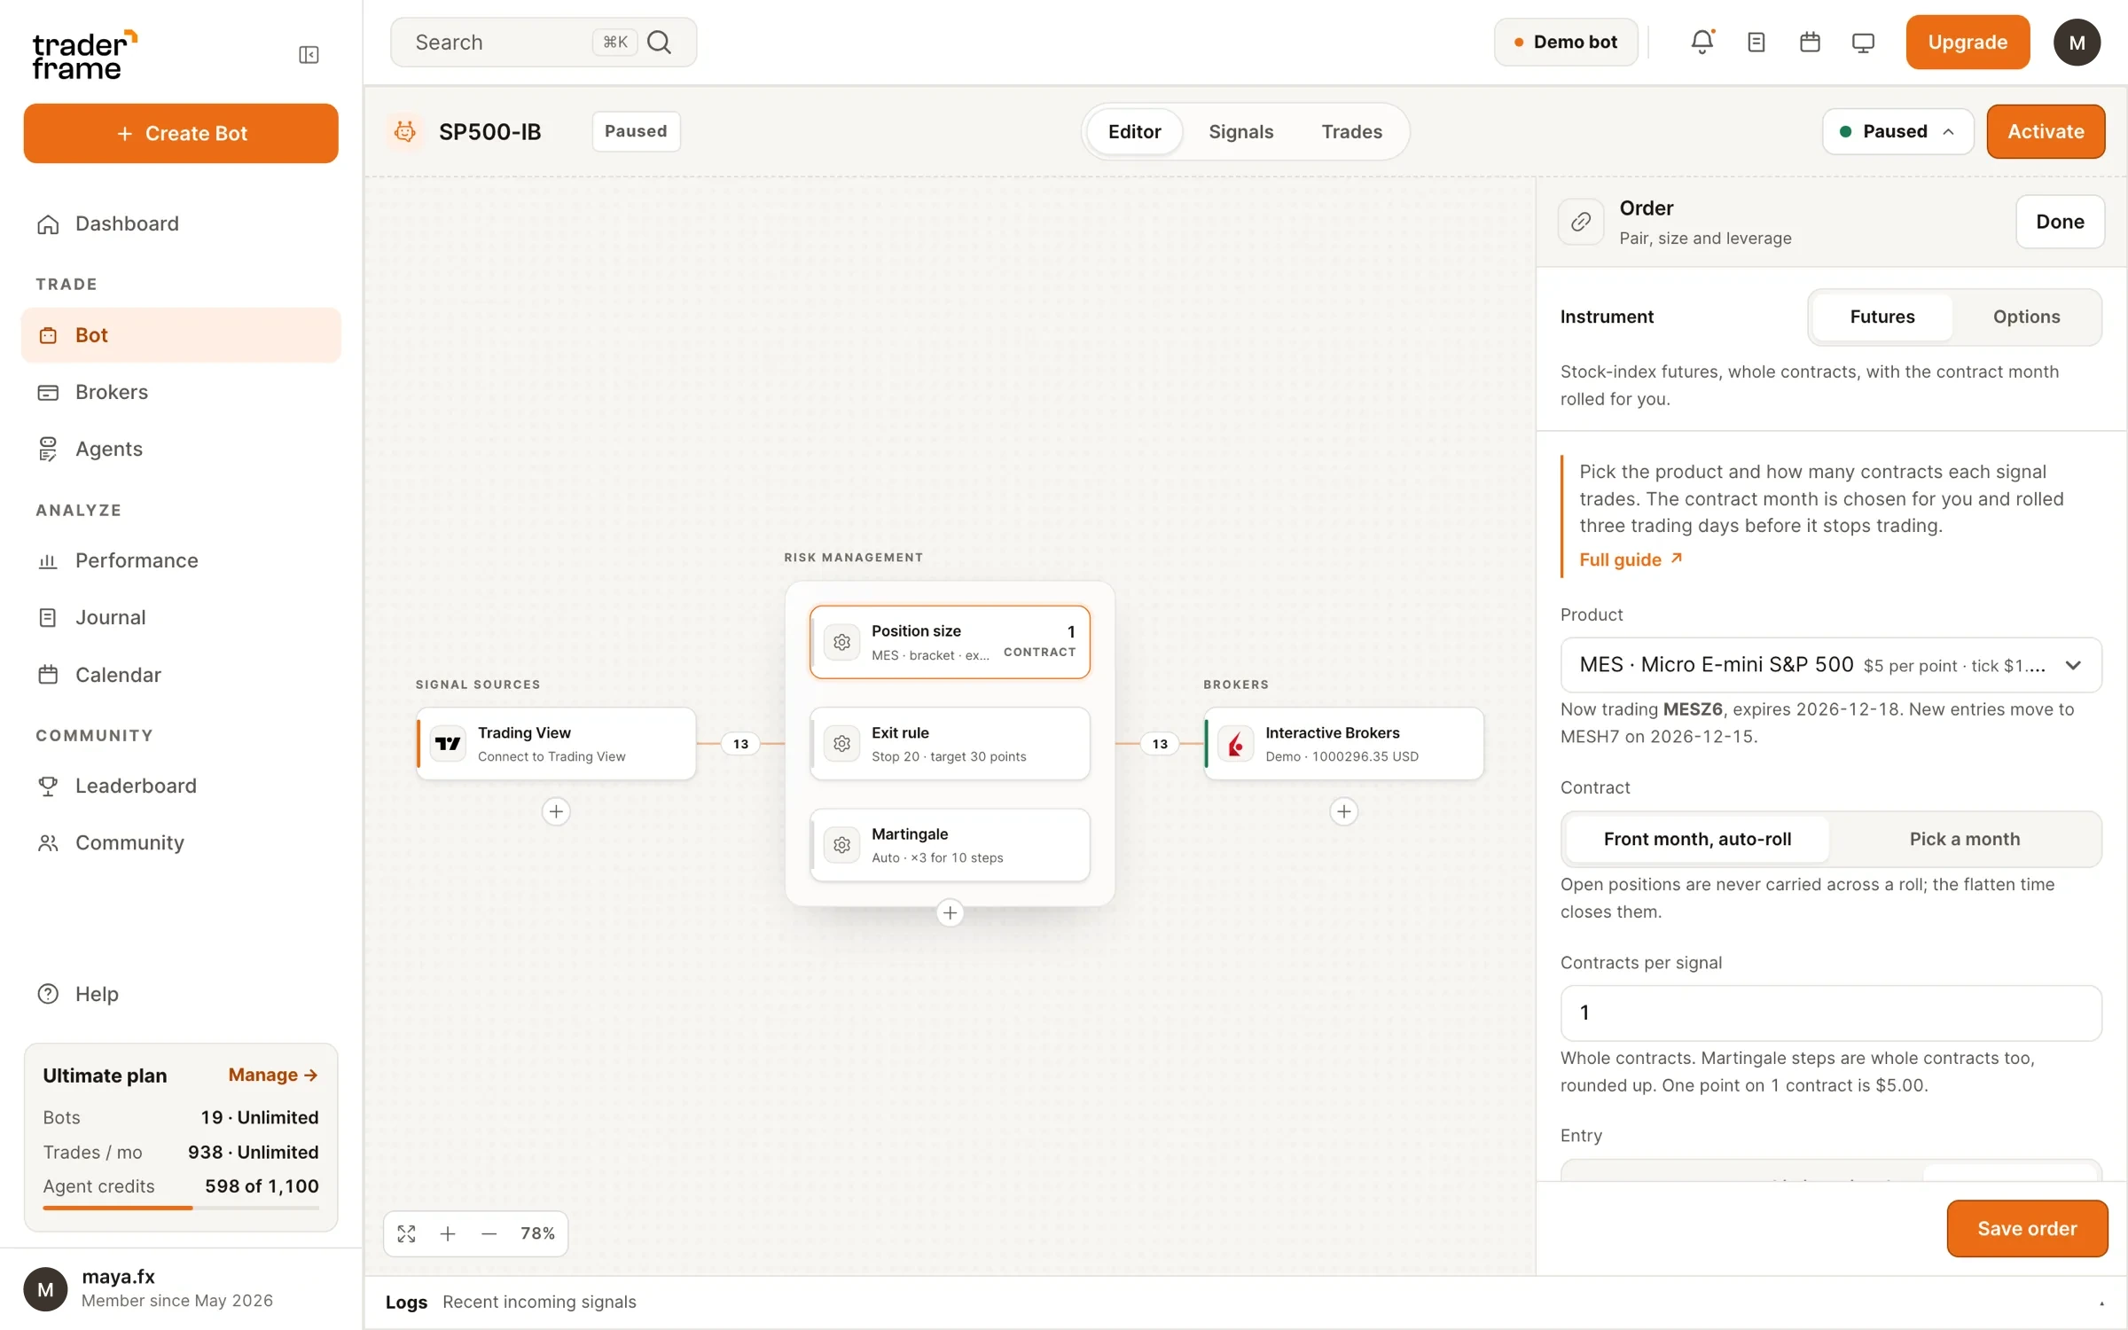This screenshot has height=1330, width=2128.
Task: Open notifications bell
Action: tap(1702, 42)
